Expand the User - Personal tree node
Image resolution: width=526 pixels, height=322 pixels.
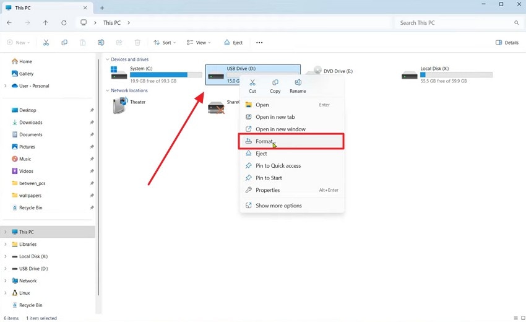click(6, 86)
